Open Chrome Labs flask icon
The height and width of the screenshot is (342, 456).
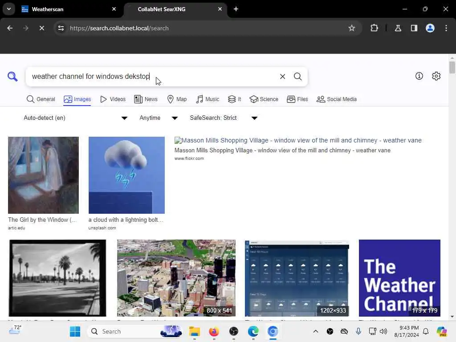[398, 28]
